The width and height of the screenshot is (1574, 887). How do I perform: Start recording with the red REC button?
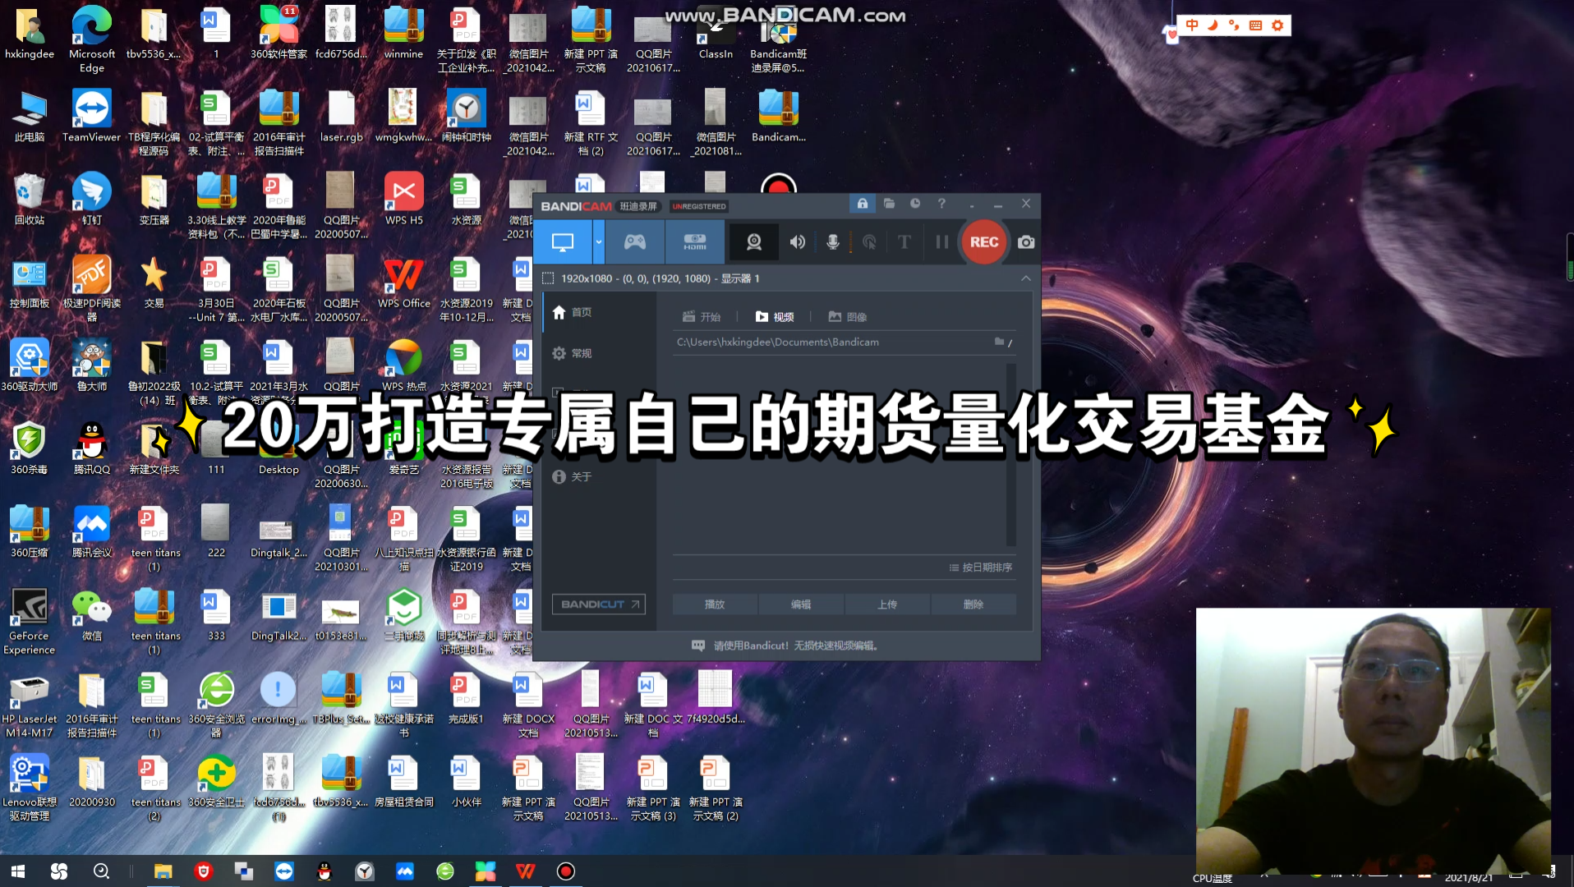coord(984,242)
